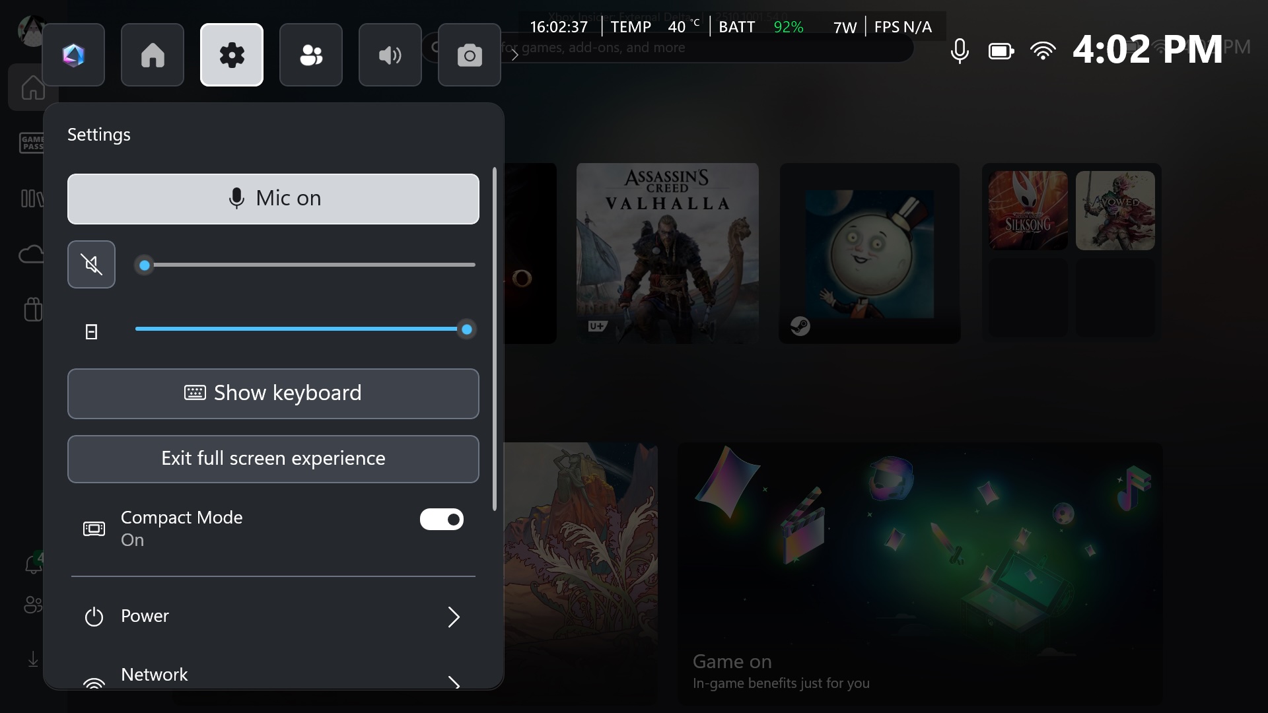Click the microphone status icon
Screen dimensions: 1268x713
(960, 51)
